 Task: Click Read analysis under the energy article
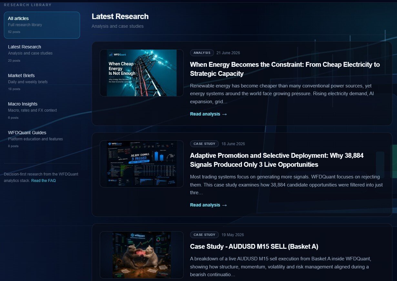[x=209, y=114]
